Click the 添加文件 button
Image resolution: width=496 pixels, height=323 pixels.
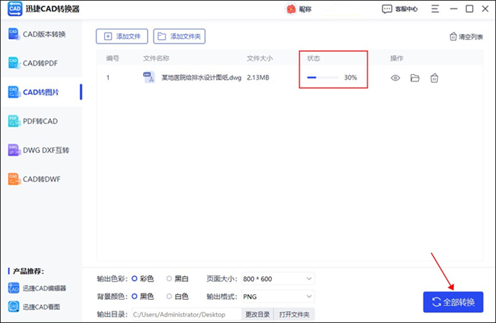[x=122, y=36]
